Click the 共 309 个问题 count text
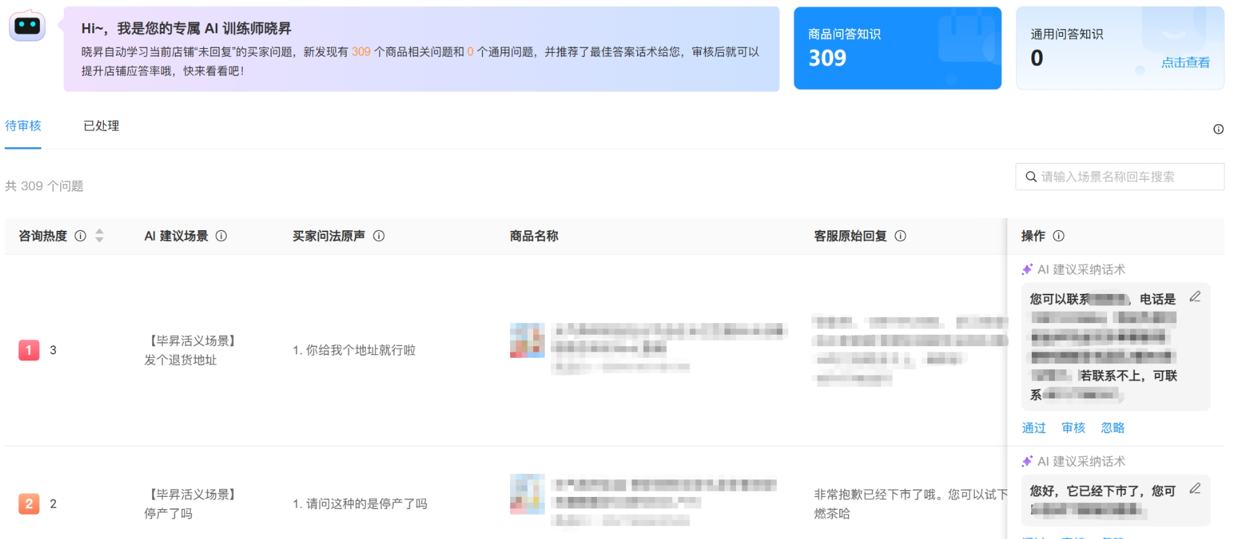The image size is (1236, 539). click(44, 186)
